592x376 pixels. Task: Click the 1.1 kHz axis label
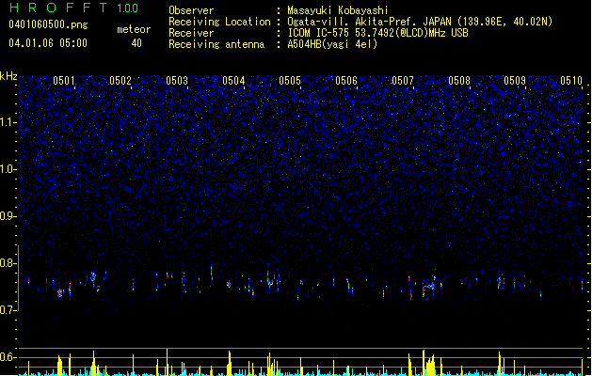8,122
